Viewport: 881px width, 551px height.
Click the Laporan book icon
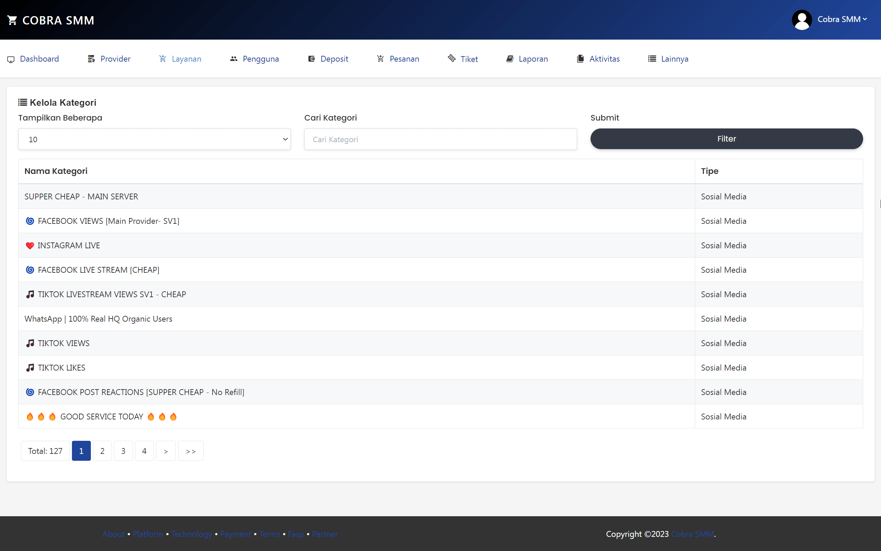(510, 59)
